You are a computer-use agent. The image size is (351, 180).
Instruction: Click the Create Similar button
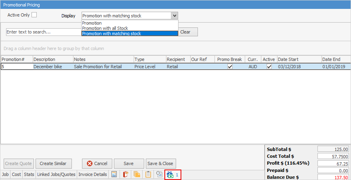53,163
